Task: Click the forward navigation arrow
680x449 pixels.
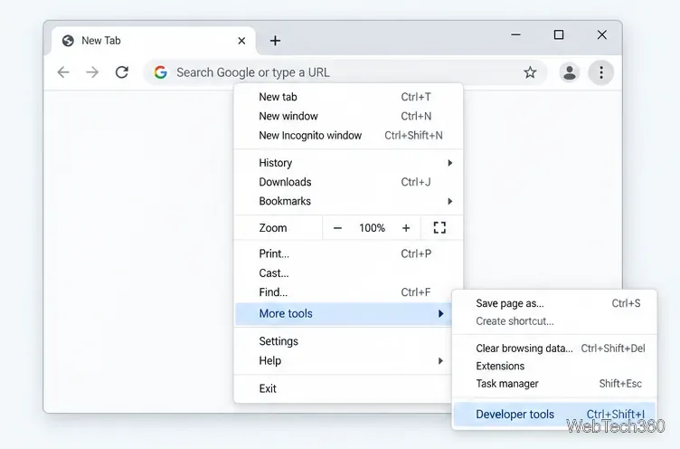Action: pos(92,72)
